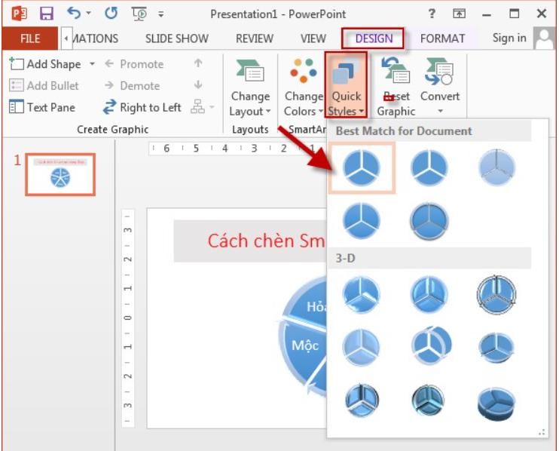Choose the first Best Match style swatch
The width and height of the screenshot is (559, 451).
pos(362,167)
